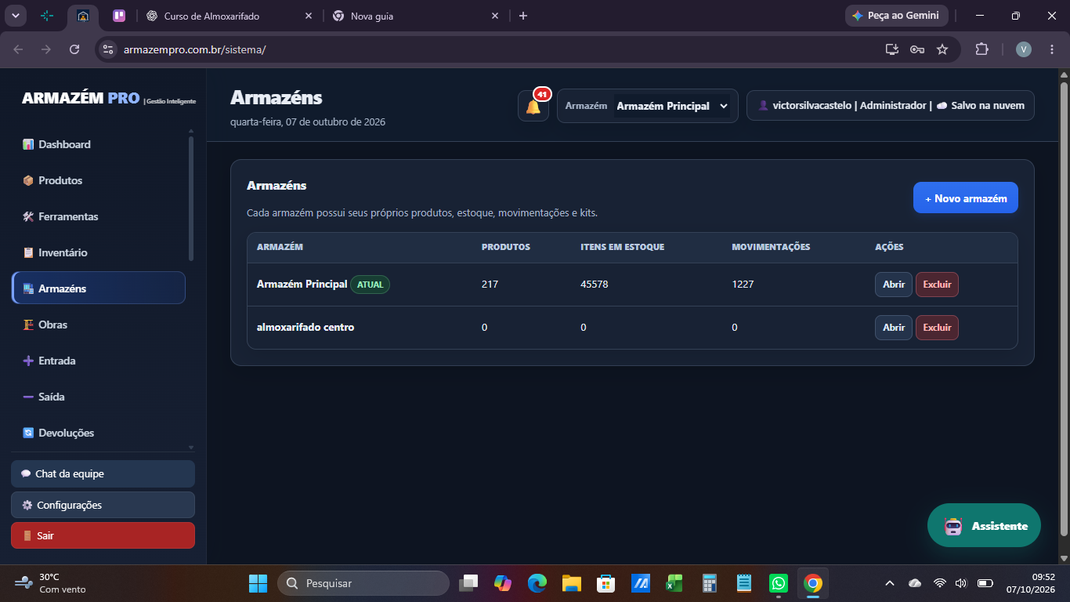The width and height of the screenshot is (1070, 602).
Task: Expand the Windows system tray hidden icons
Action: tap(889, 583)
